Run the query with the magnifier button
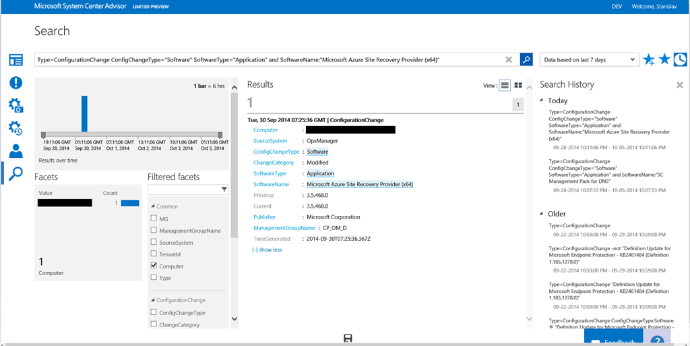Screen dimensions: 690x346 point(526,59)
